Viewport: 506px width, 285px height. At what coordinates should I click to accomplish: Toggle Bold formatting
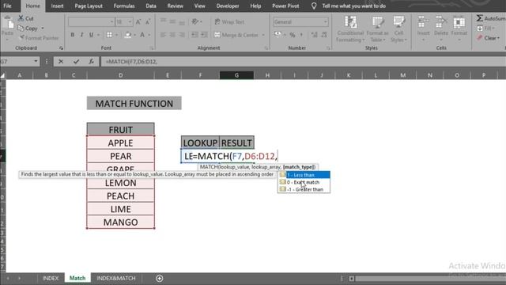[72, 35]
